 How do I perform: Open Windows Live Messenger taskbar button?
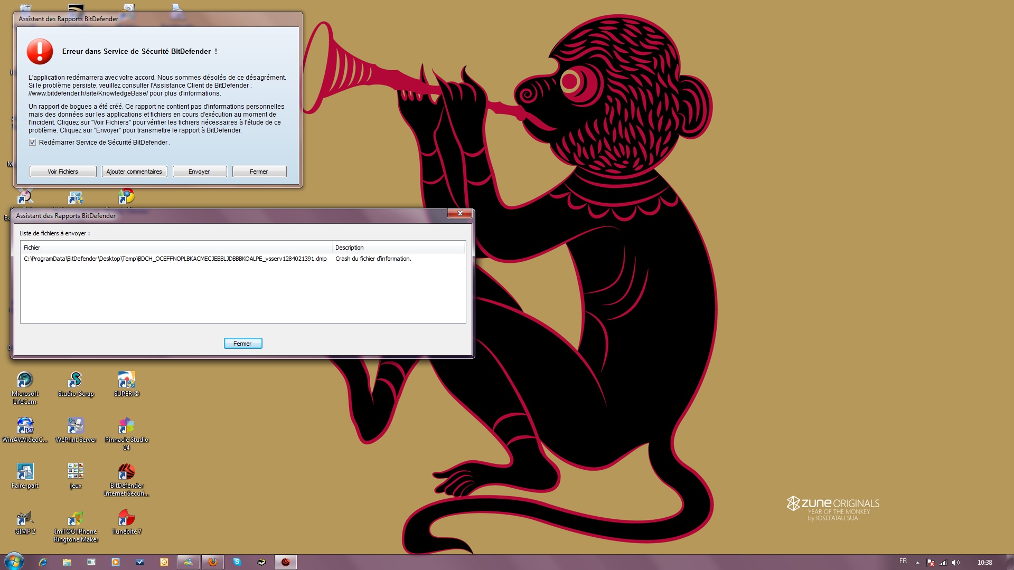click(x=189, y=562)
